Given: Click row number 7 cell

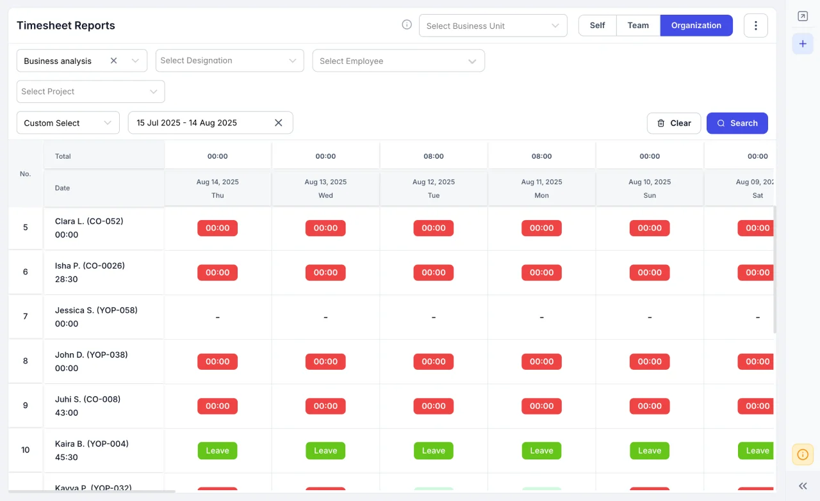Looking at the screenshot, I should click(x=26, y=317).
